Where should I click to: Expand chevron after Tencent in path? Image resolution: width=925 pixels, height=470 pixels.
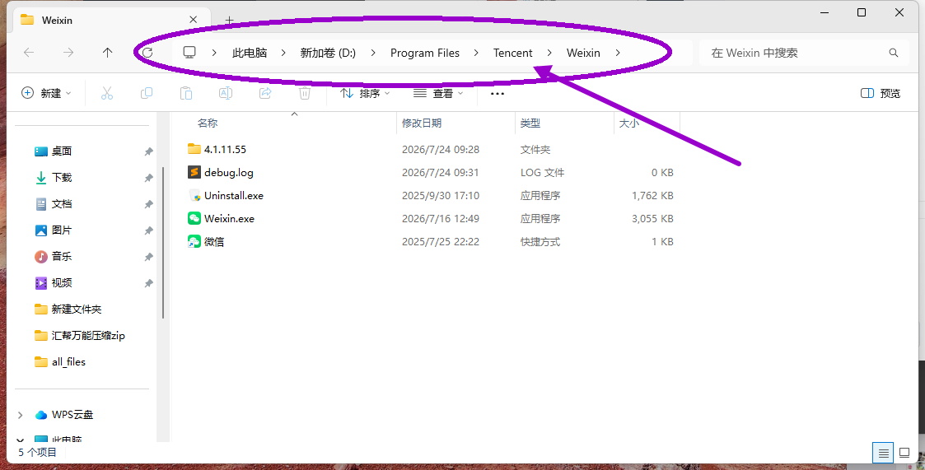pyautogui.click(x=549, y=53)
